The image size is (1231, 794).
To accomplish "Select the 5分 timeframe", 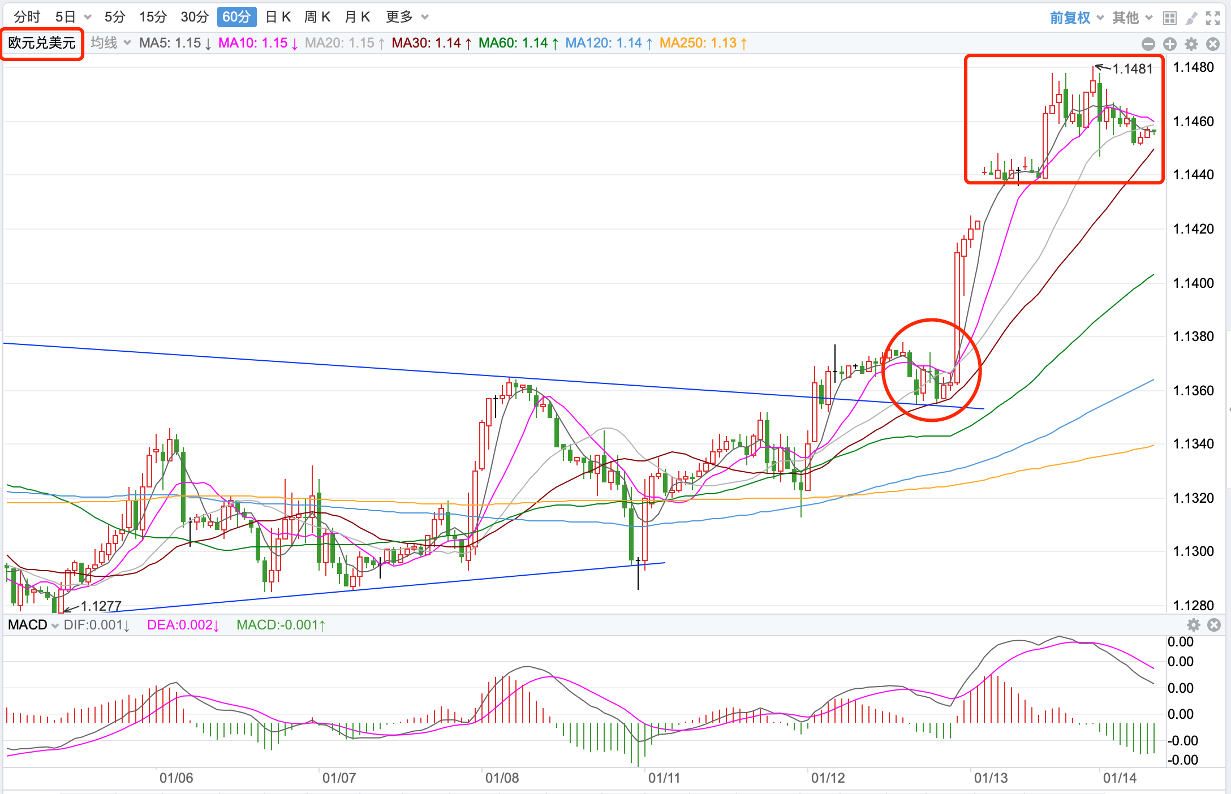I will point(115,17).
